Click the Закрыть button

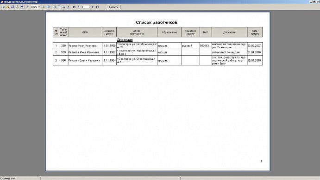tap(113, 7)
